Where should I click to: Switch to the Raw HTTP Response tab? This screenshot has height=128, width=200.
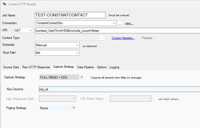(36, 67)
